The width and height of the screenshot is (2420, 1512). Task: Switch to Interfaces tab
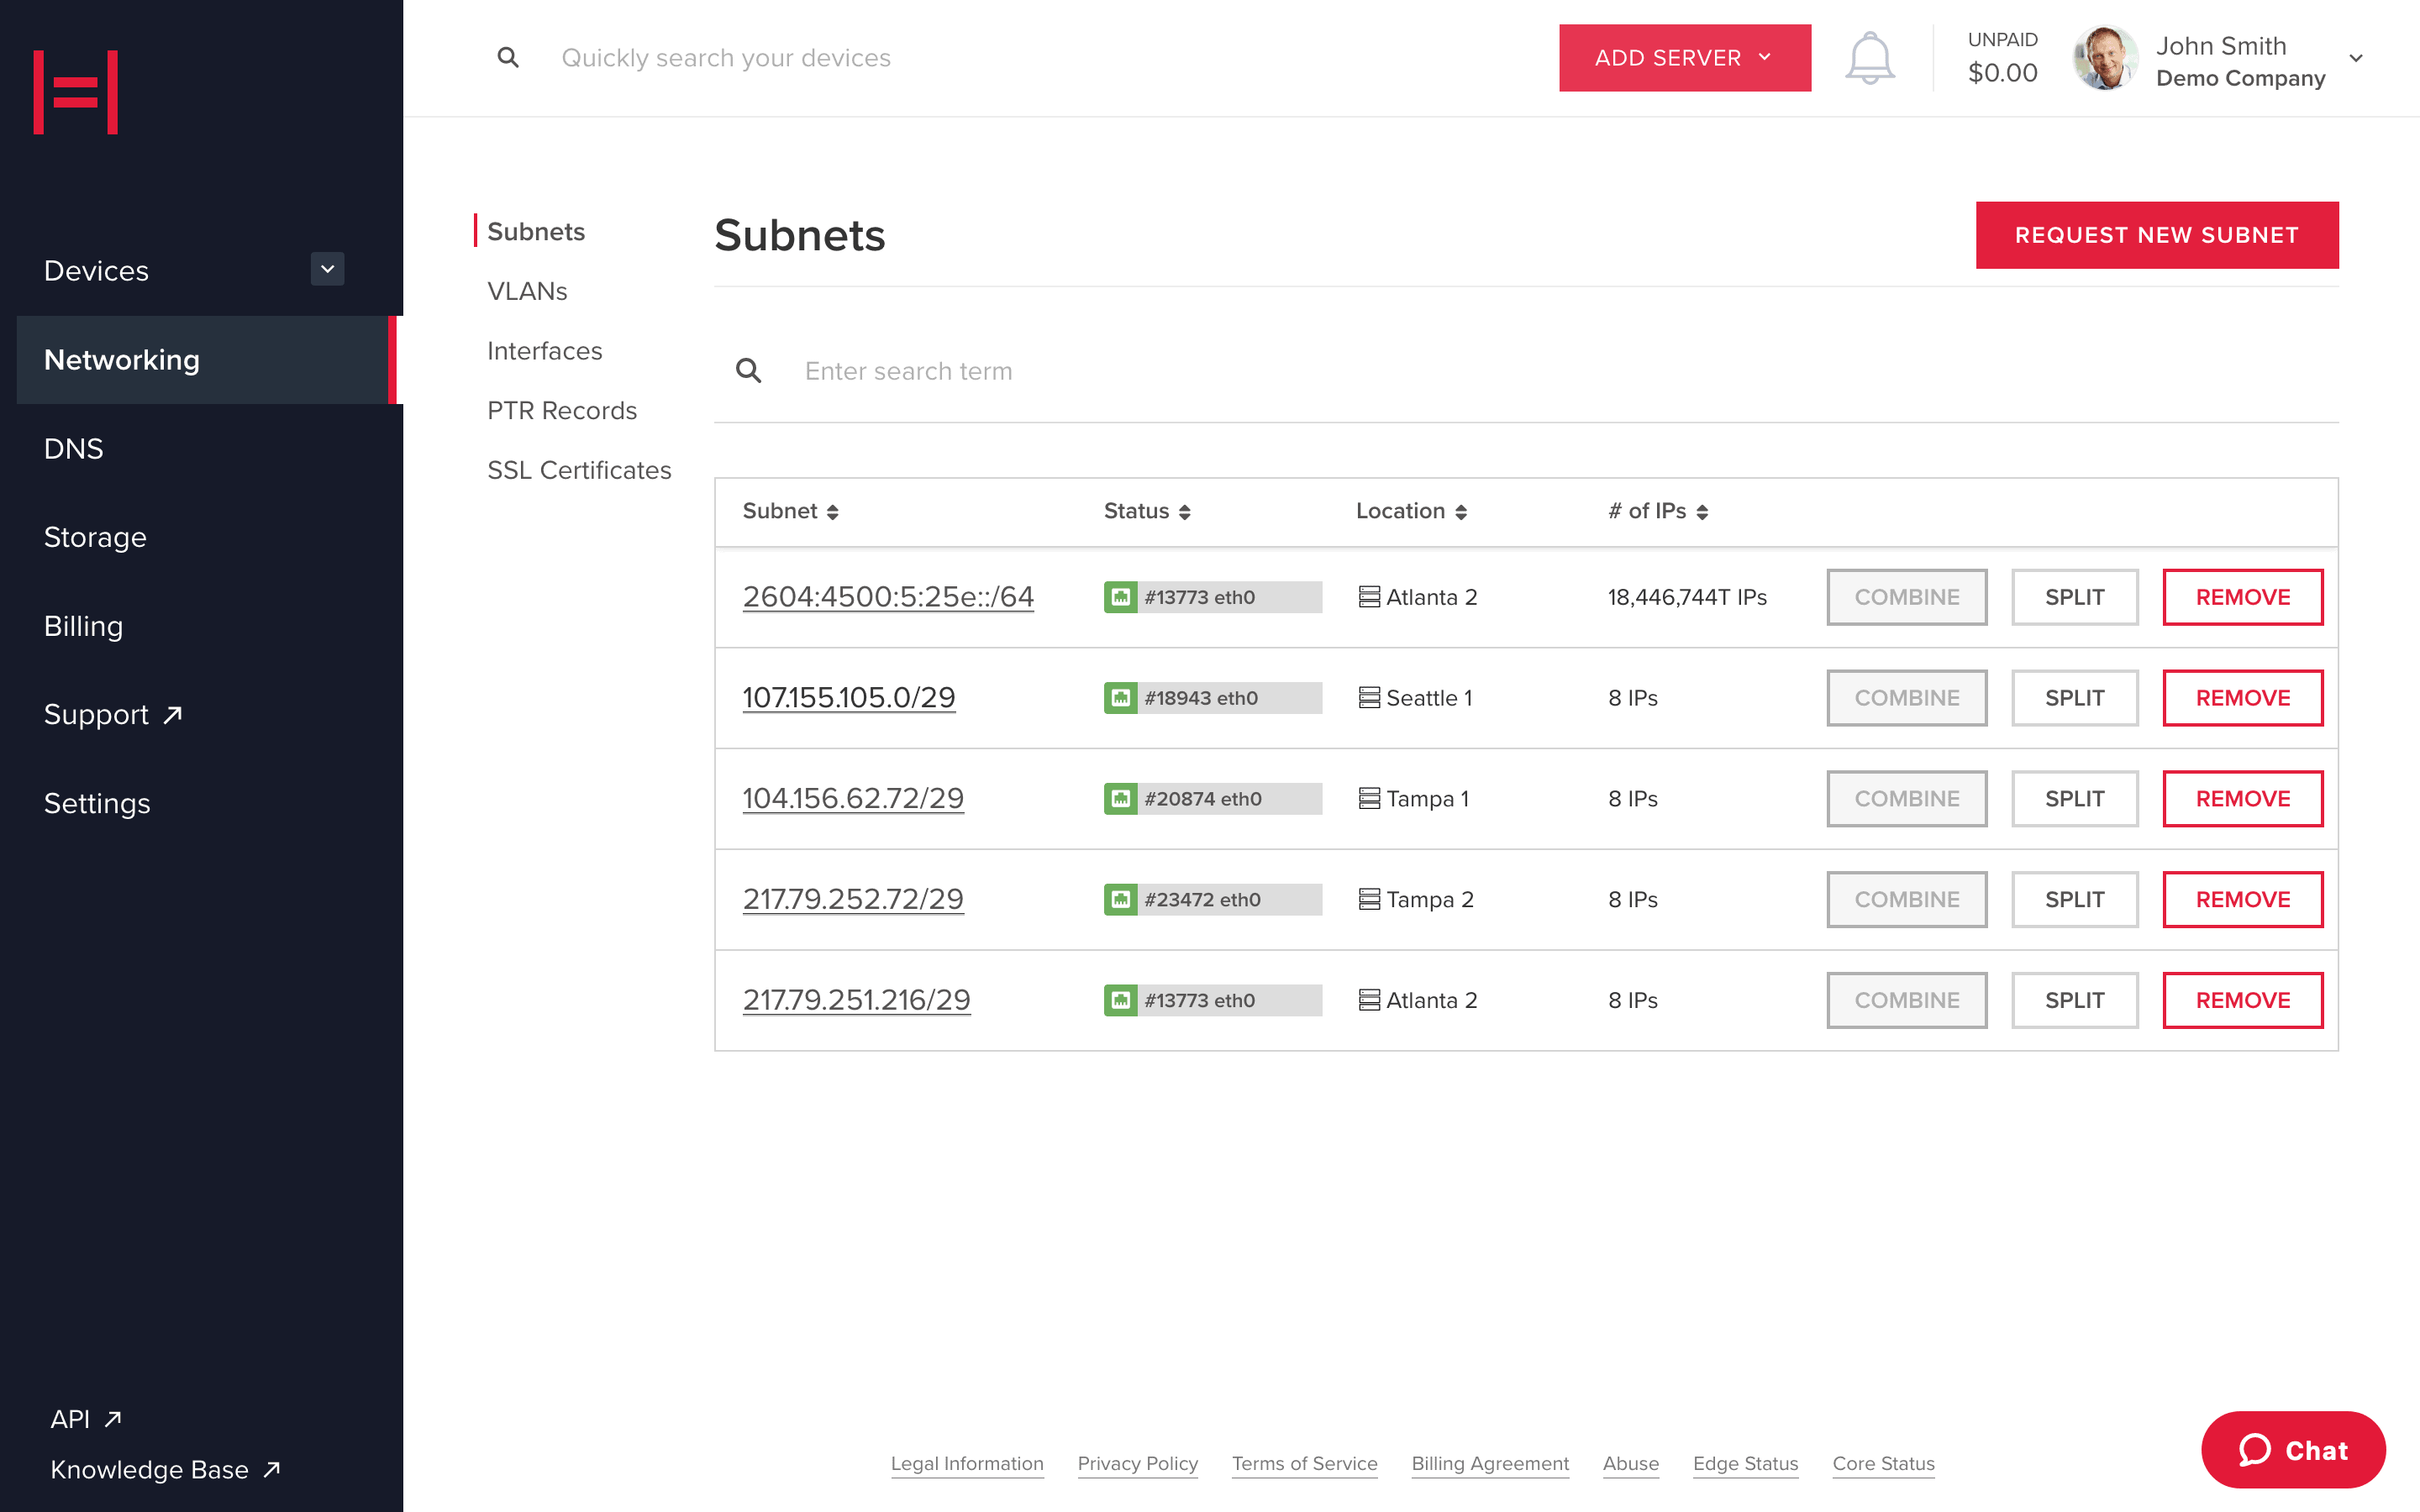coord(544,351)
